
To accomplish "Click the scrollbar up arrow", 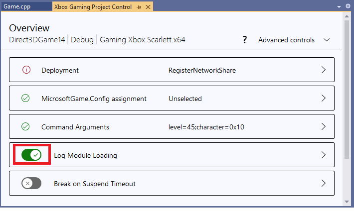I will click(x=347, y=16).
